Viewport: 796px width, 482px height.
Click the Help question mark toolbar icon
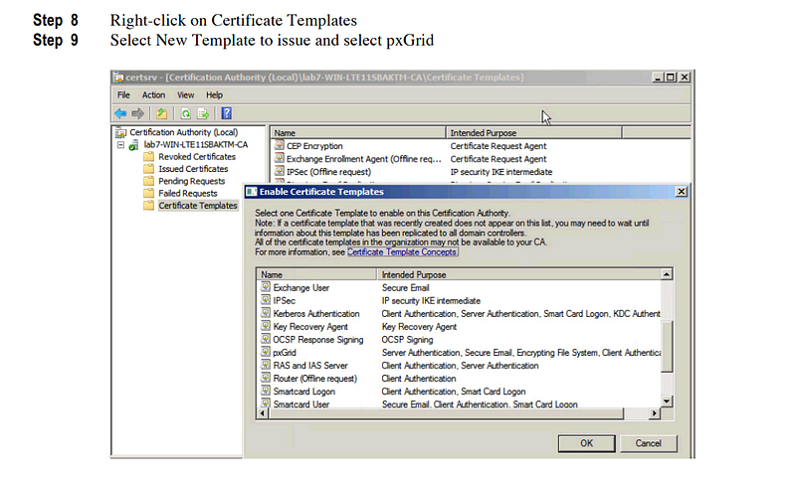coord(227,113)
